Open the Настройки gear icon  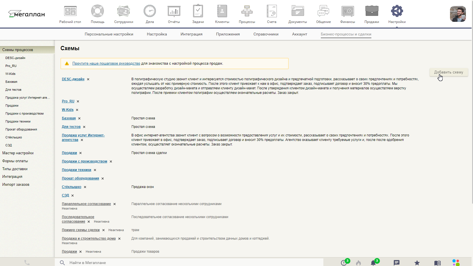[x=397, y=11]
